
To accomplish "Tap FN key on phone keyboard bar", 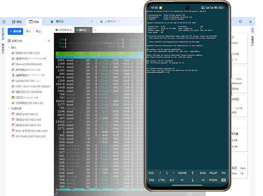I will click(223, 173).
